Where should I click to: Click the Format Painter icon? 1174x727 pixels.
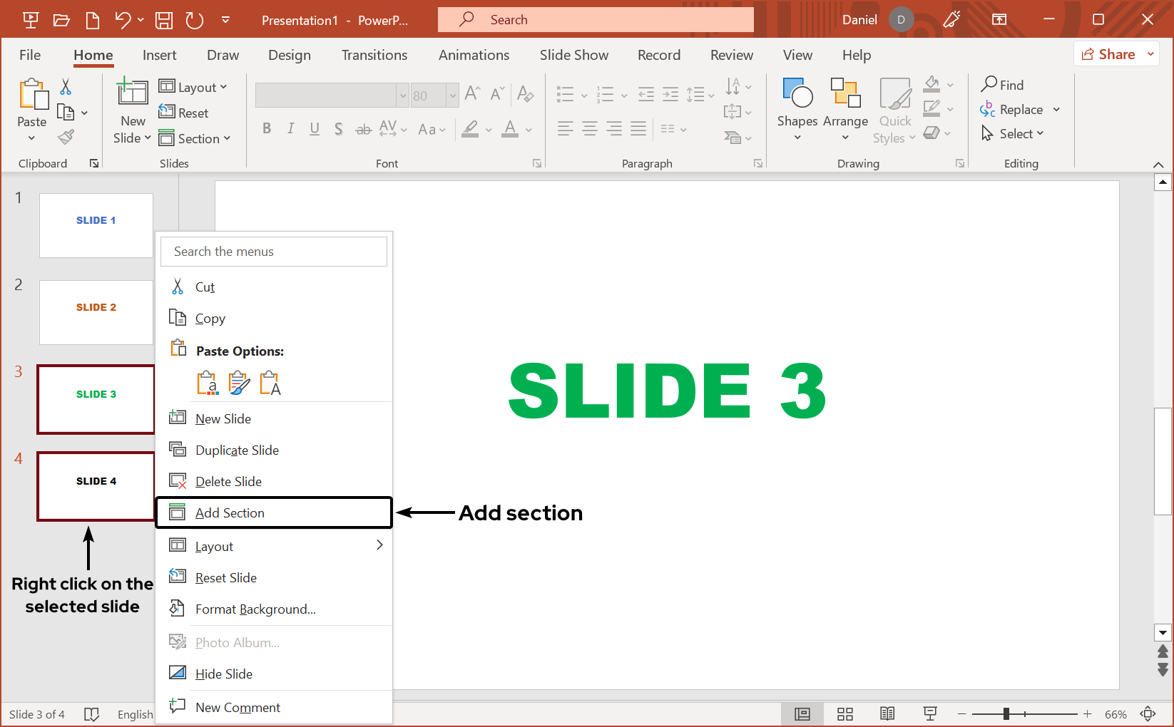[x=66, y=137]
